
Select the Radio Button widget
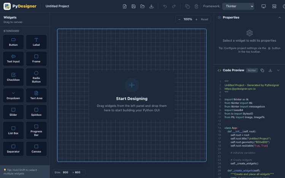coord(36,77)
